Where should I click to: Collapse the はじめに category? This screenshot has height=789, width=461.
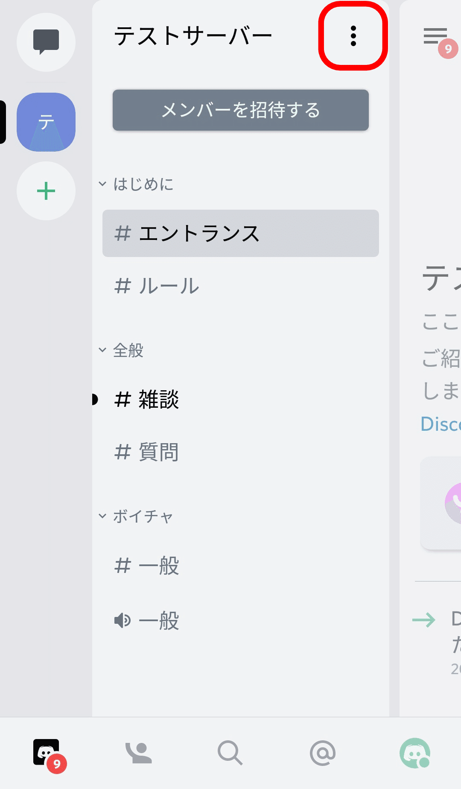(137, 184)
